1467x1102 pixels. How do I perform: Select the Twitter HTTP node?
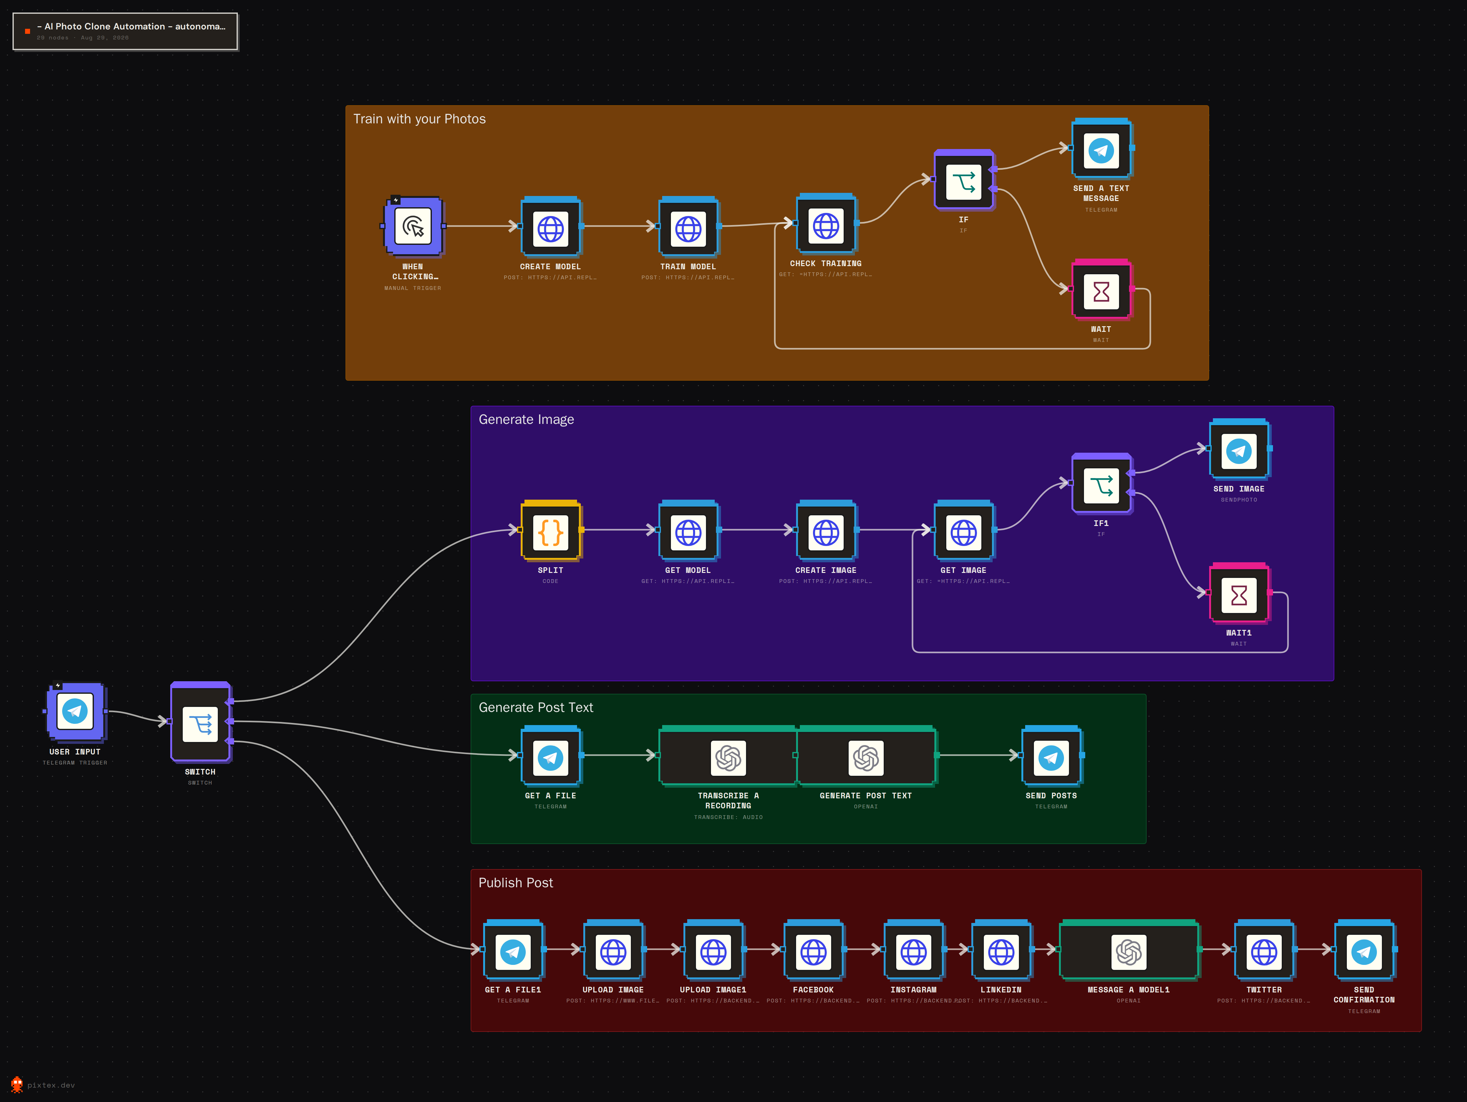(x=1264, y=950)
